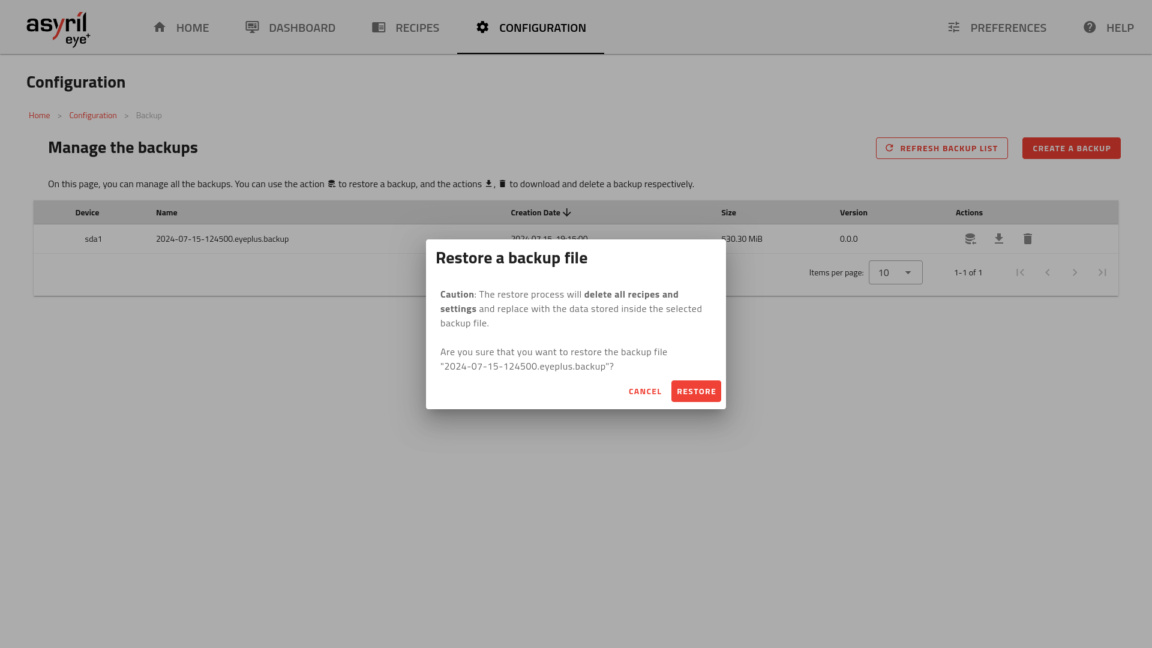Open the Help menu item
Image resolution: width=1152 pixels, height=648 pixels.
tap(1108, 28)
